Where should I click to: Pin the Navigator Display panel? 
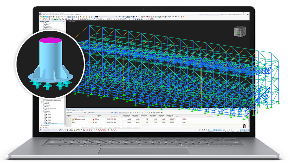coord(63,21)
